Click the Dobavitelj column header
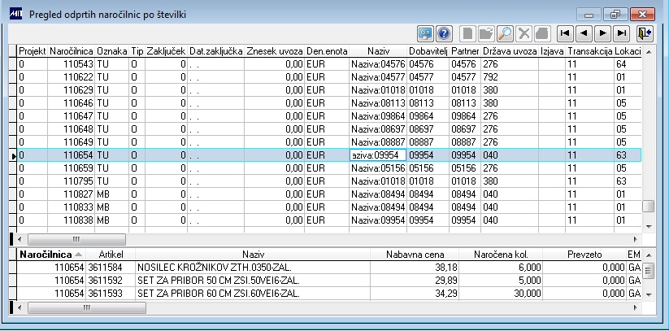The height and width of the screenshot is (331, 669). 428,51
